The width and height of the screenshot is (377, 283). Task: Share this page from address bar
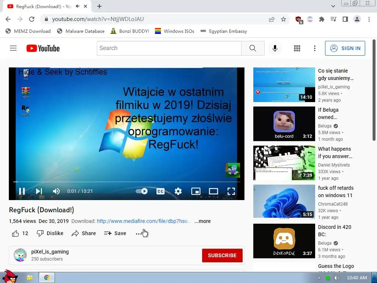point(272,19)
